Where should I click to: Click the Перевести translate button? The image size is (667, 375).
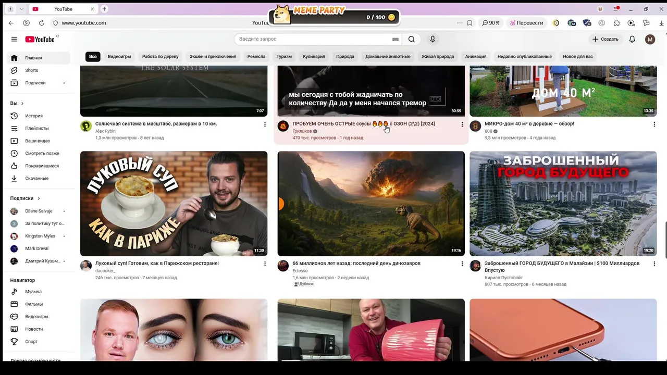(x=526, y=23)
